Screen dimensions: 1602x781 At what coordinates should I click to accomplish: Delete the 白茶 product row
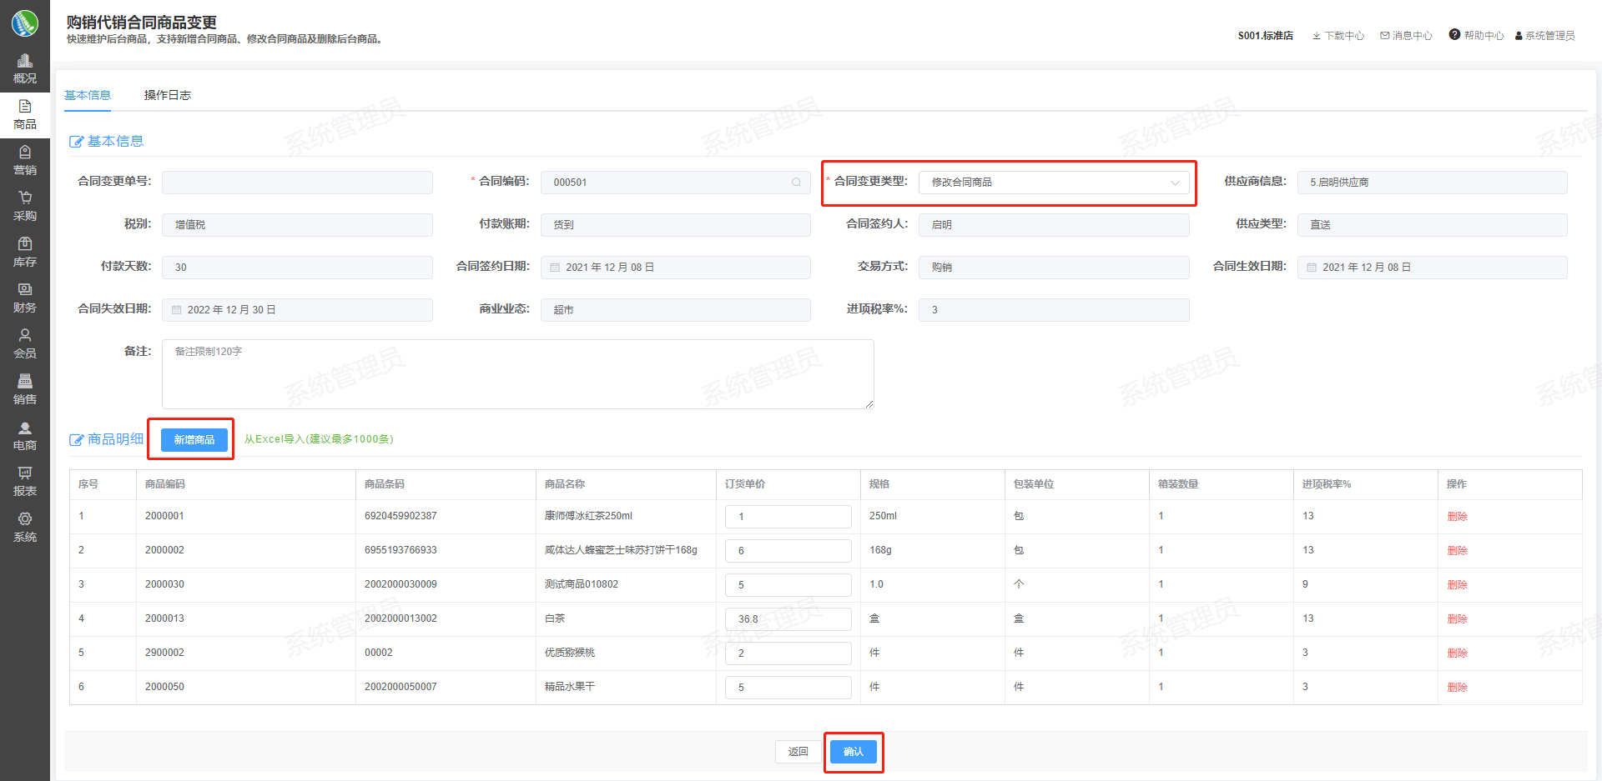[1457, 619]
